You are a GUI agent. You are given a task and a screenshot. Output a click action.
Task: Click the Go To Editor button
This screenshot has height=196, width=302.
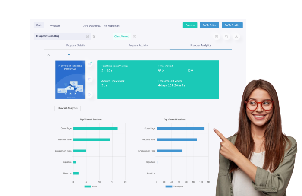click(210, 25)
